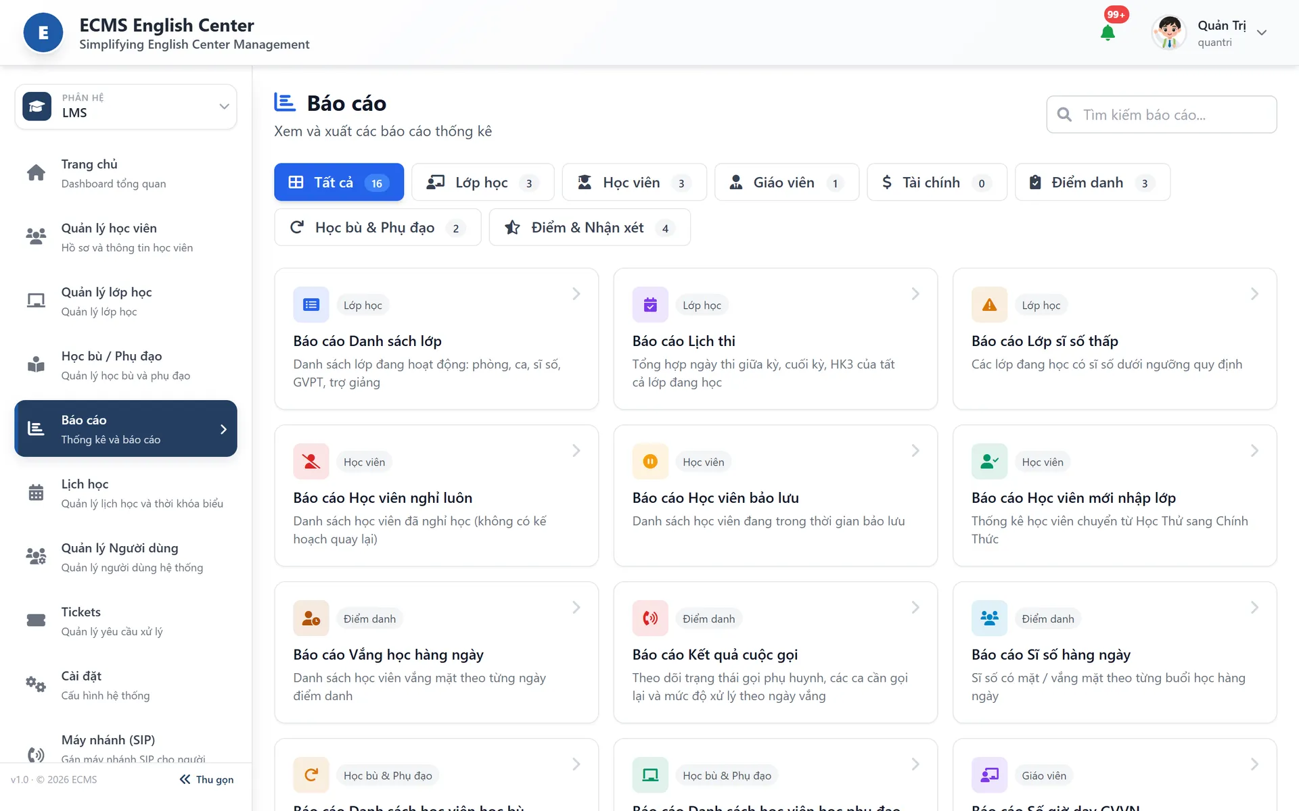Click the Học viên bảo lưu pause icon

coord(650,462)
